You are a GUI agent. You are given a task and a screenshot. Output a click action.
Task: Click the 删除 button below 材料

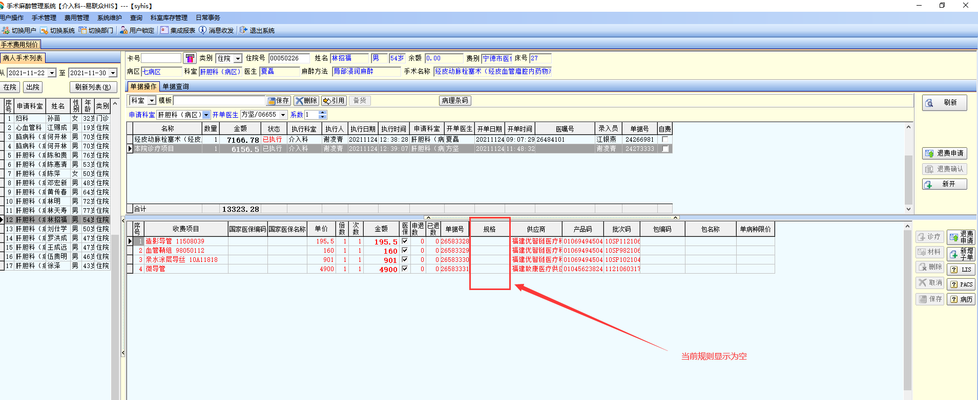tap(929, 267)
